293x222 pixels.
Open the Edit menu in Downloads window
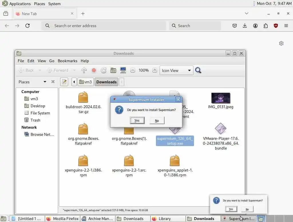pyautogui.click(x=31, y=61)
